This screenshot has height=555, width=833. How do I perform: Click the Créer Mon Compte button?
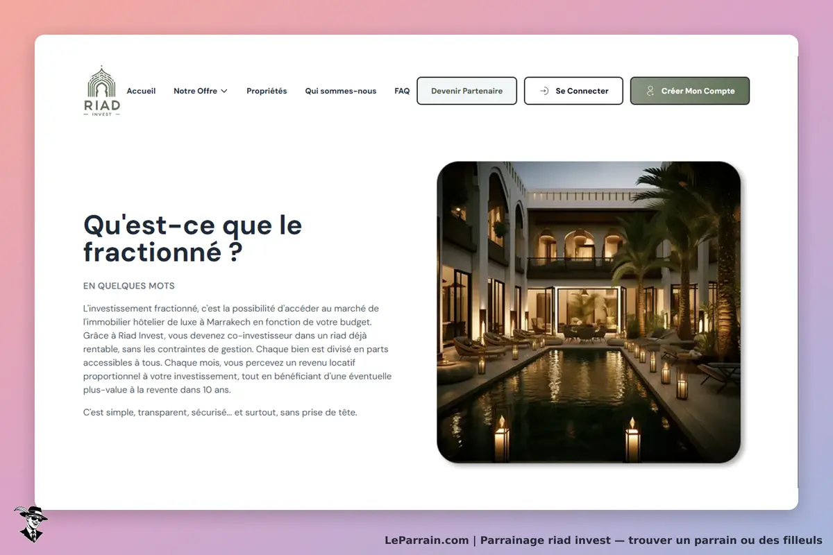tap(690, 91)
